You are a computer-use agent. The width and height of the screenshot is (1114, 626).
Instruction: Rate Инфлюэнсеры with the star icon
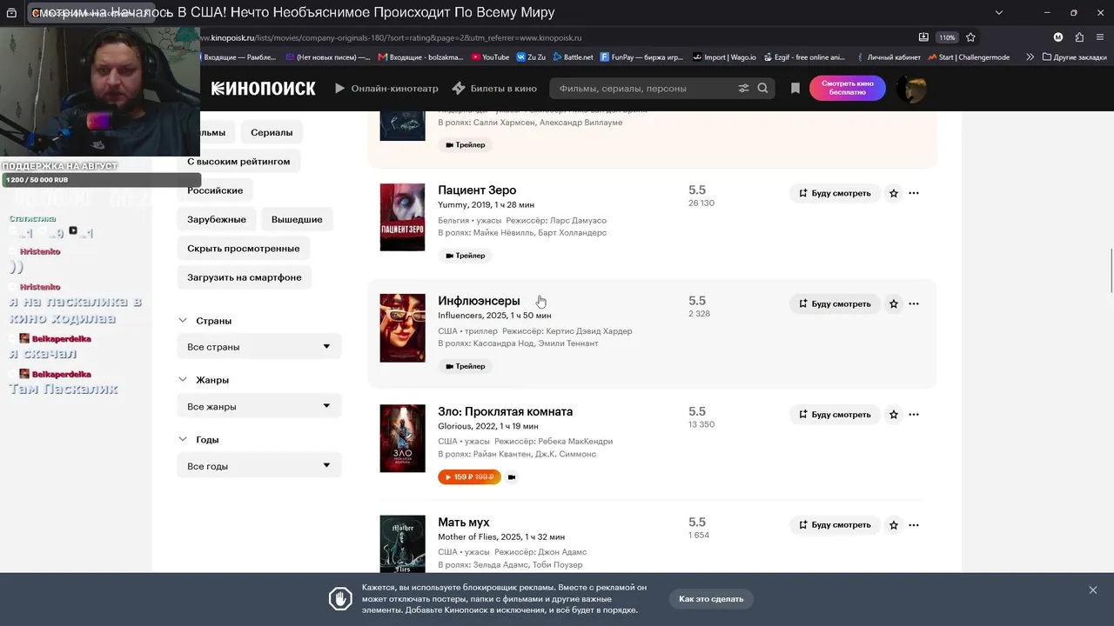coord(894,303)
